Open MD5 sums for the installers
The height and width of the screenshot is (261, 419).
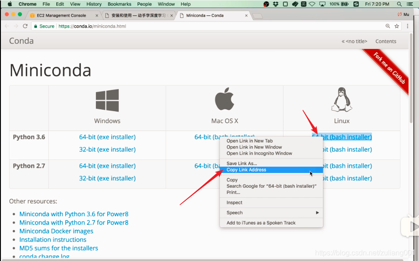pos(59,248)
